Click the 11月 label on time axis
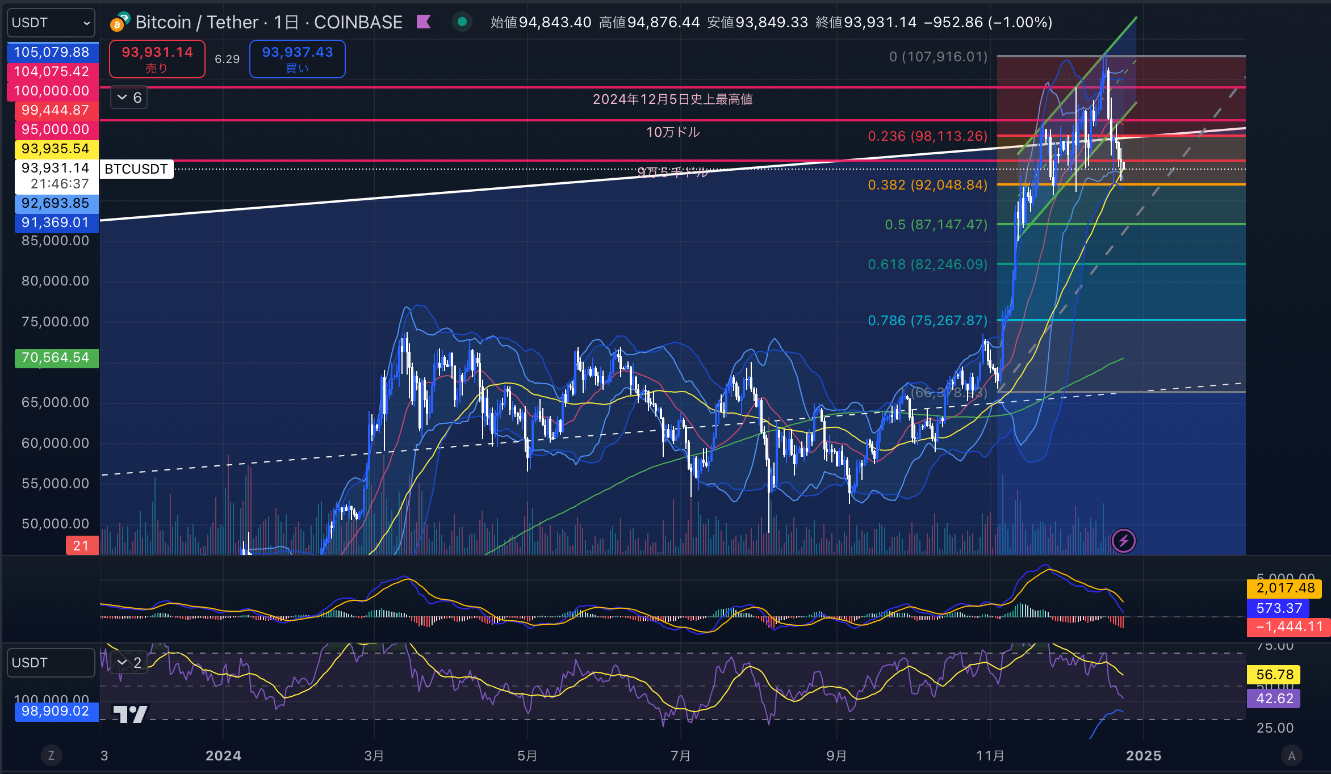This screenshot has width=1331, height=774. [990, 756]
